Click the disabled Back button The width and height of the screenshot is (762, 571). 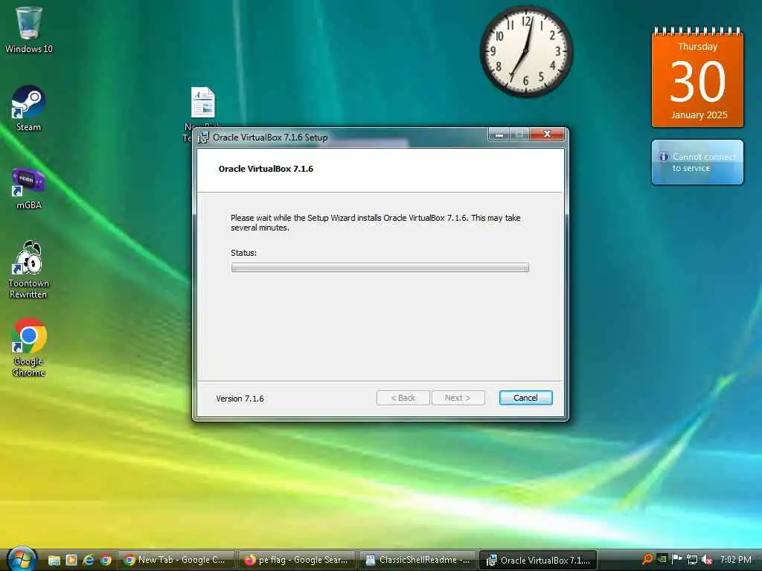point(403,398)
